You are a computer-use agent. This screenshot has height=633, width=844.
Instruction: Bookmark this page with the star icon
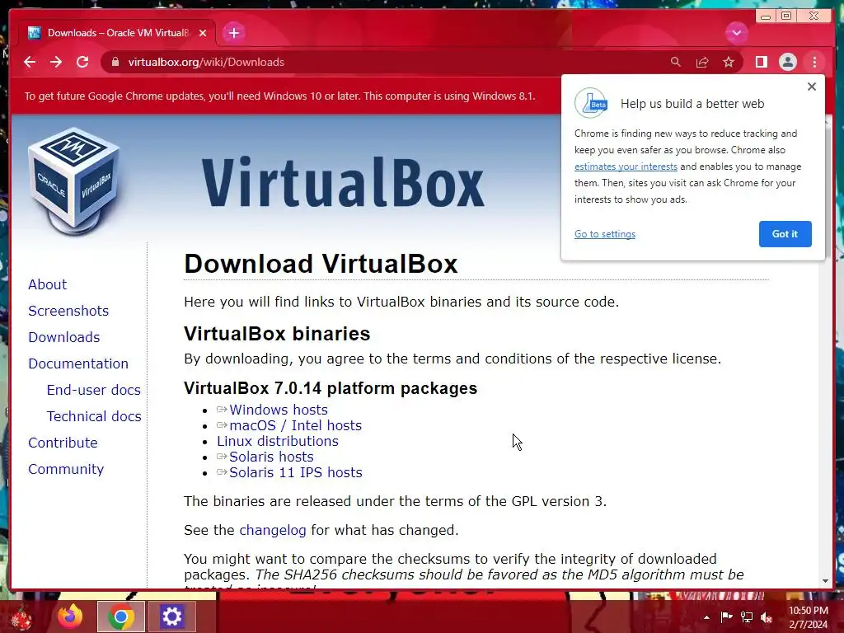729,62
